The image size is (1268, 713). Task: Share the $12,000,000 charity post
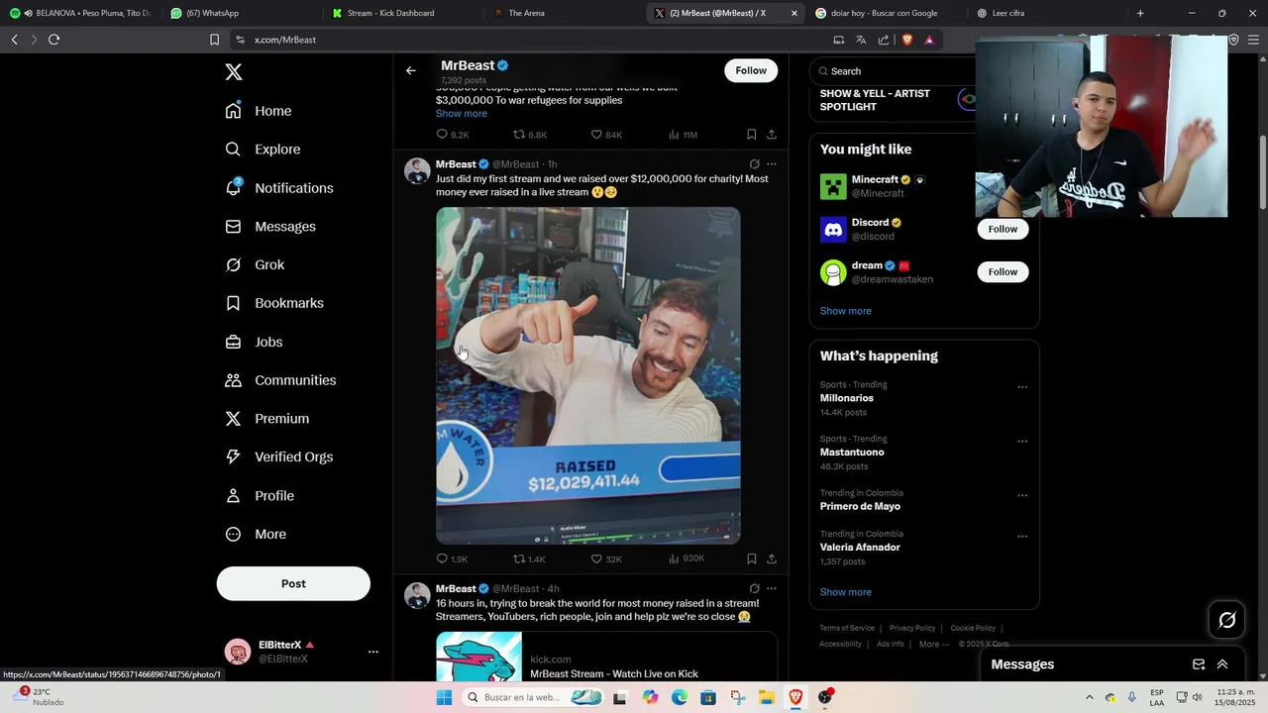[772, 559]
